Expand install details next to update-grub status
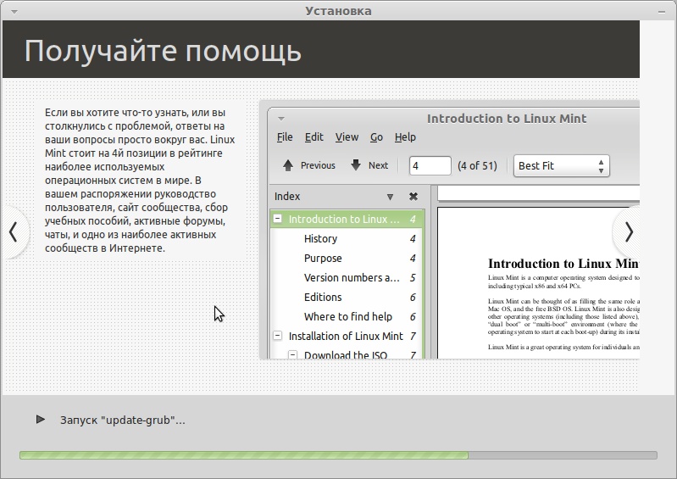Viewport: 677px width, 479px height. pyautogui.click(x=41, y=420)
